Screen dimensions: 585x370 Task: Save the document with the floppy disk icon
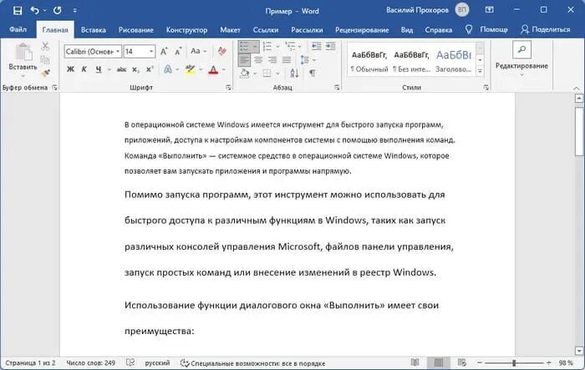pos(18,11)
